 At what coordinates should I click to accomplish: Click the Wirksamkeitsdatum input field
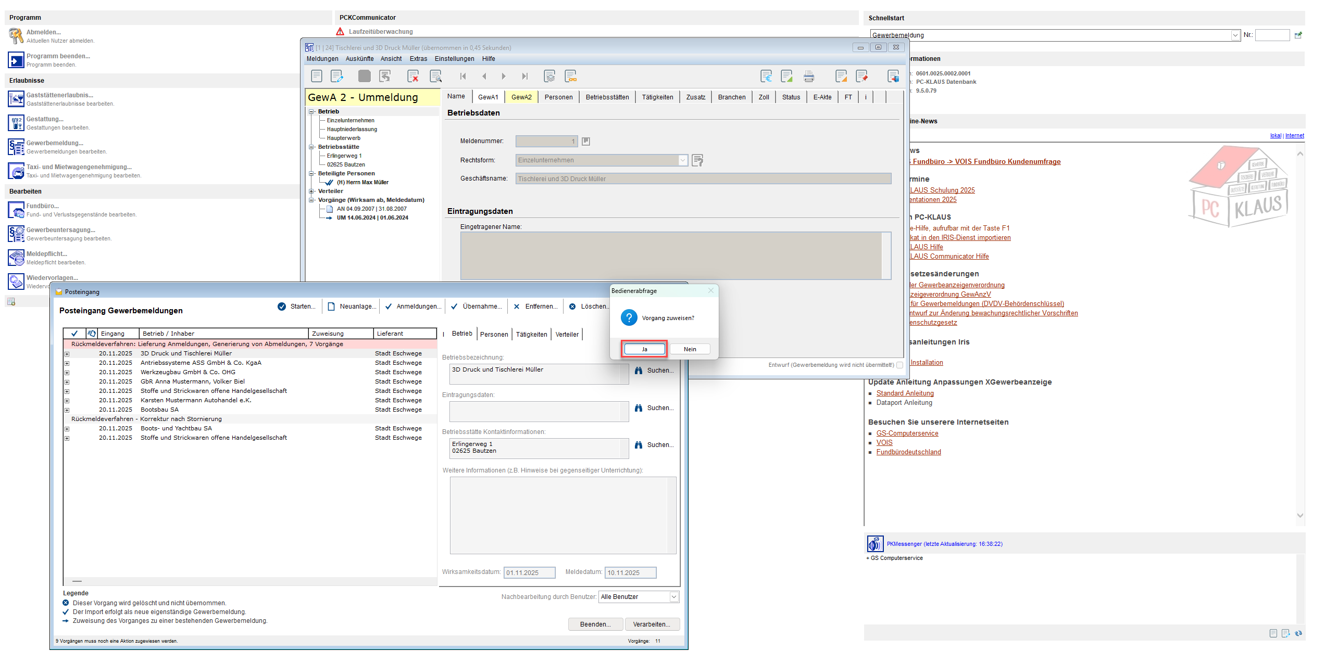click(529, 573)
